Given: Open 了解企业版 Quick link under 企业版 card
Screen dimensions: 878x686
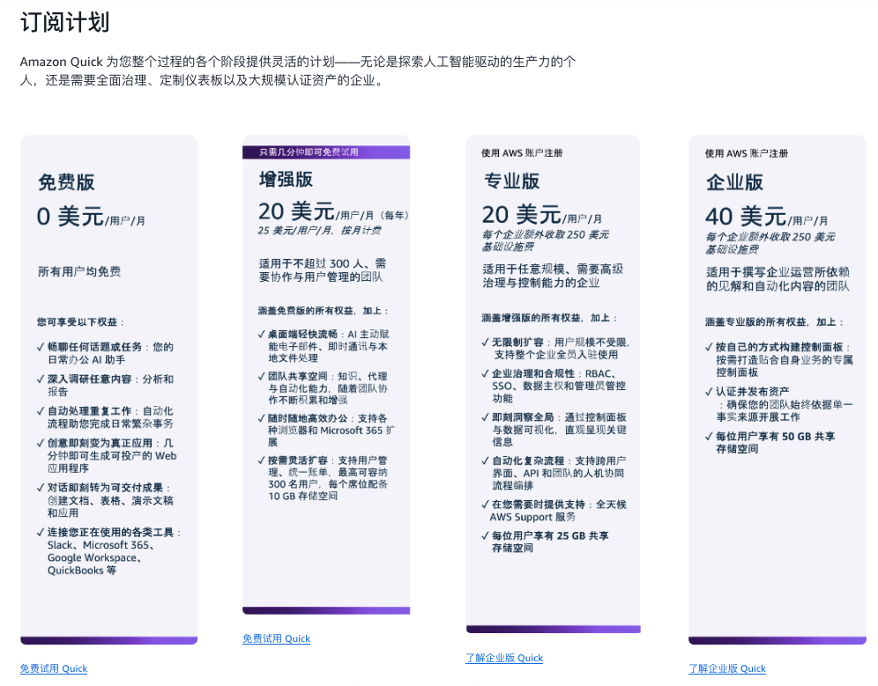Looking at the screenshot, I should 726,668.
